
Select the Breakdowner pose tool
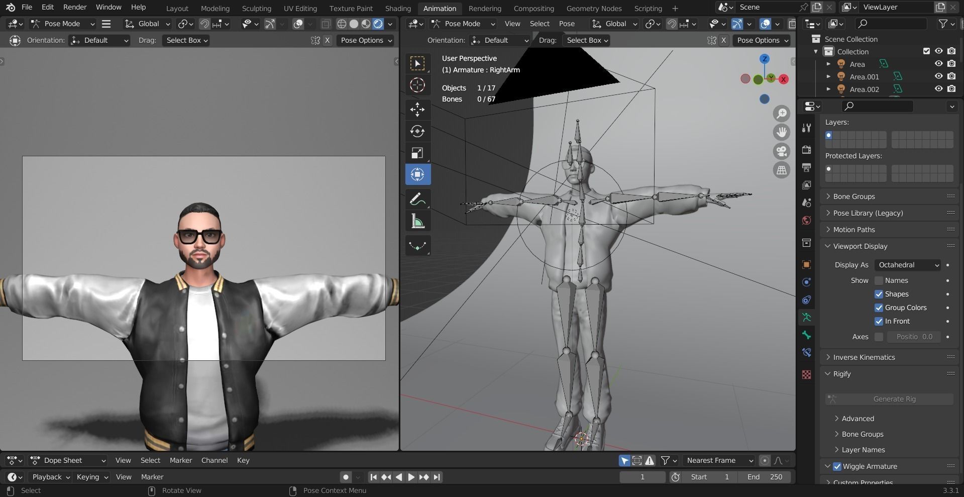click(x=417, y=246)
